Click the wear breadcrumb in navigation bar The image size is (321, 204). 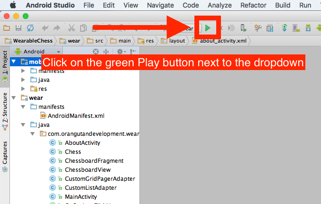coord(70,41)
